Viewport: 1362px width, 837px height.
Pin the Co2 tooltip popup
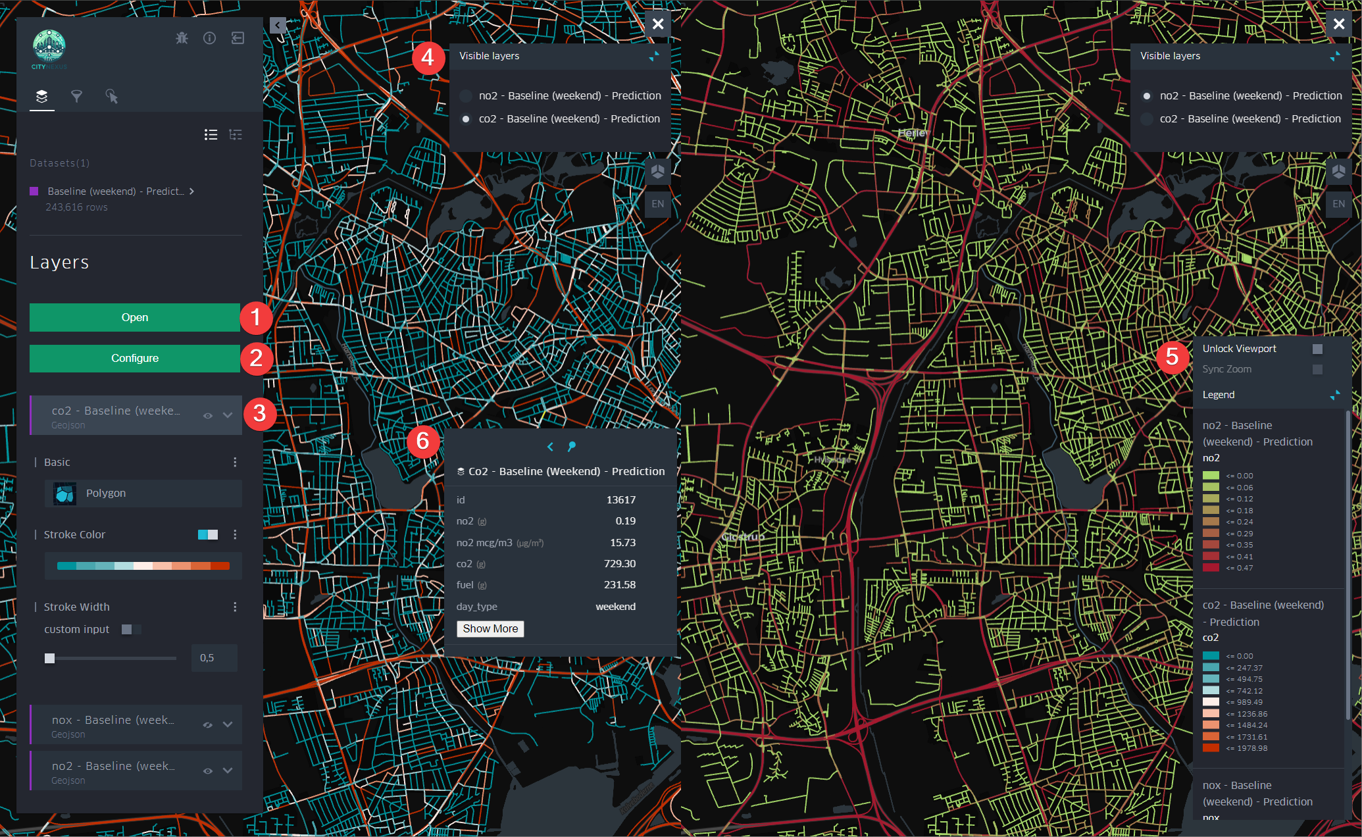point(572,447)
